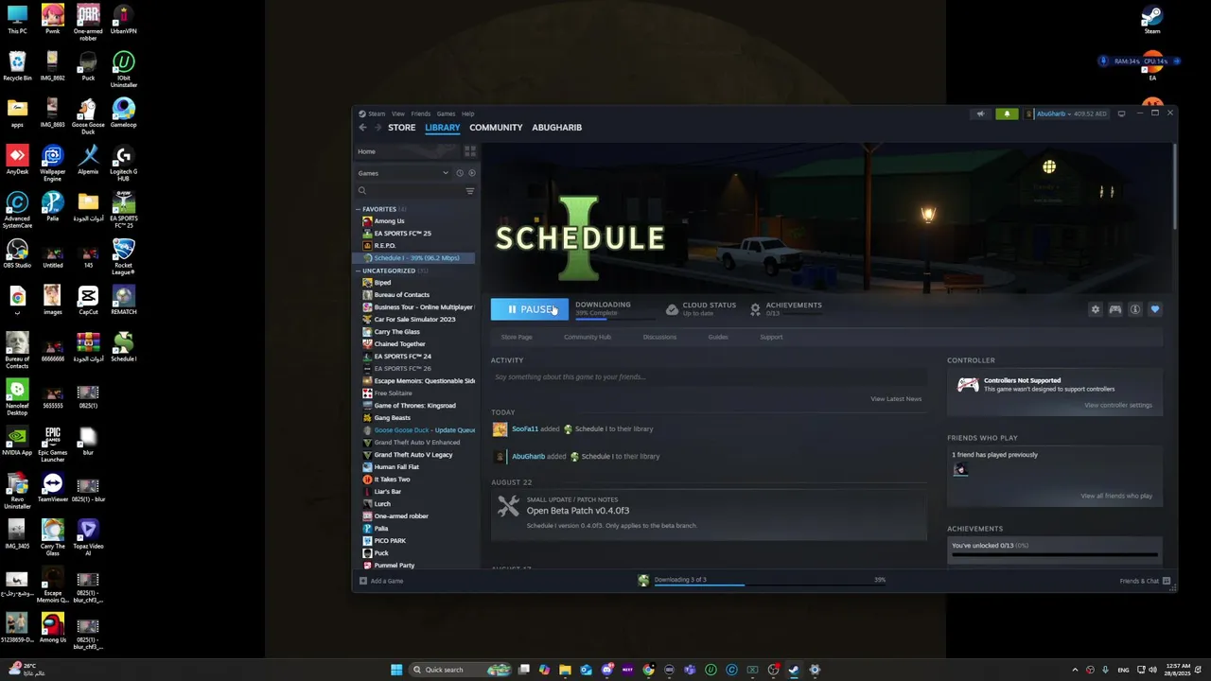Open the Friends menu
The width and height of the screenshot is (1211, 681).
click(x=421, y=113)
